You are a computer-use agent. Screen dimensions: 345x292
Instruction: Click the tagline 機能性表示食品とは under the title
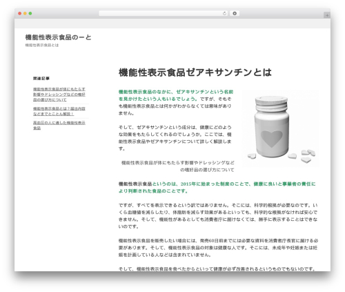click(x=42, y=45)
